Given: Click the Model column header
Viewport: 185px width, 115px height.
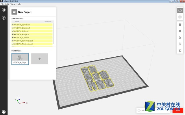Looking at the screenshot, I should tap(17, 22).
